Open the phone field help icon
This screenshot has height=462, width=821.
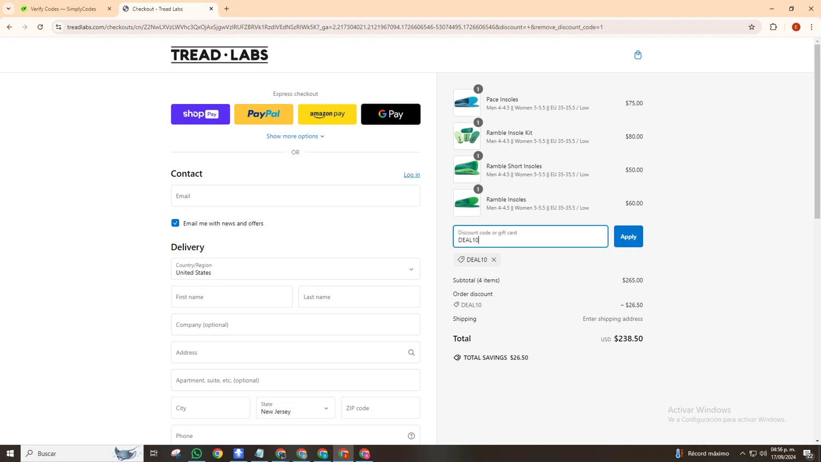pos(411,436)
